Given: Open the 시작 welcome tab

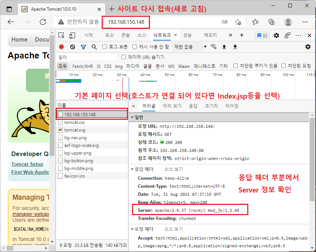Looking at the screenshot, I should click(x=89, y=35).
